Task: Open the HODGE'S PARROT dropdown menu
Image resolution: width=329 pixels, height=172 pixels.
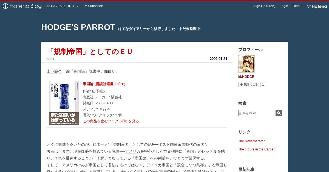Action: (63, 6)
